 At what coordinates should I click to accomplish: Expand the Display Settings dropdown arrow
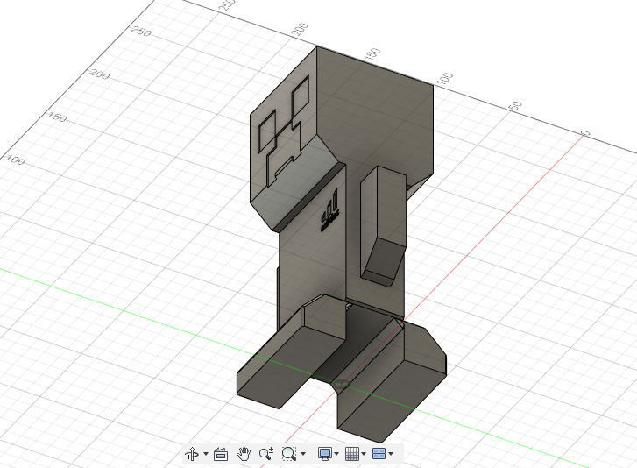click(x=336, y=454)
